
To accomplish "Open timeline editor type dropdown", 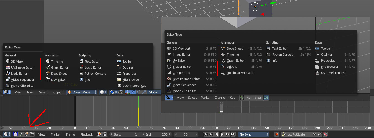I will [7, 134].
